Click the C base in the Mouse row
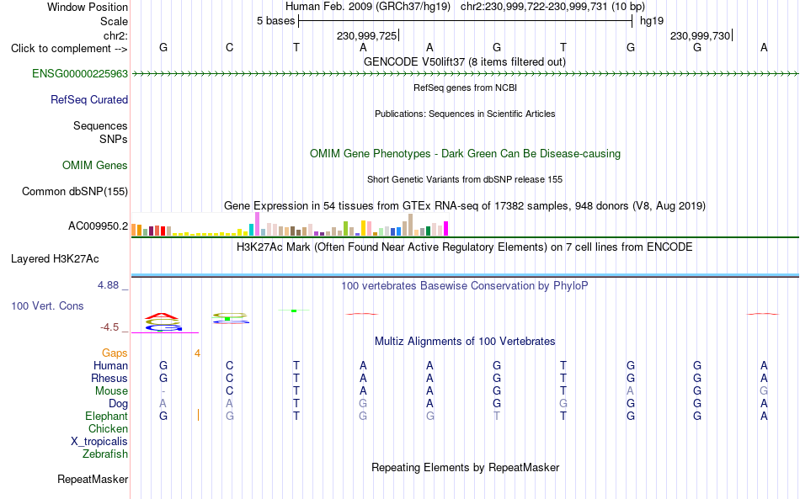 (x=230, y=391)
